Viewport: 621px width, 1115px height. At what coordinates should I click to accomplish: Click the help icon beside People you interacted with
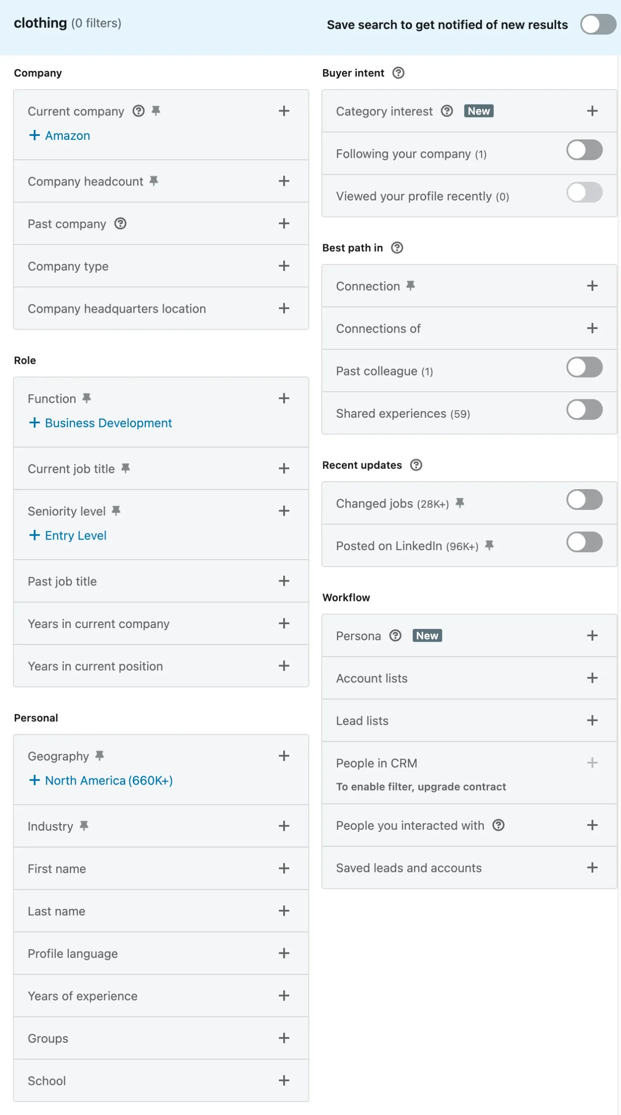pyautogui.click(x=499, y=825)
